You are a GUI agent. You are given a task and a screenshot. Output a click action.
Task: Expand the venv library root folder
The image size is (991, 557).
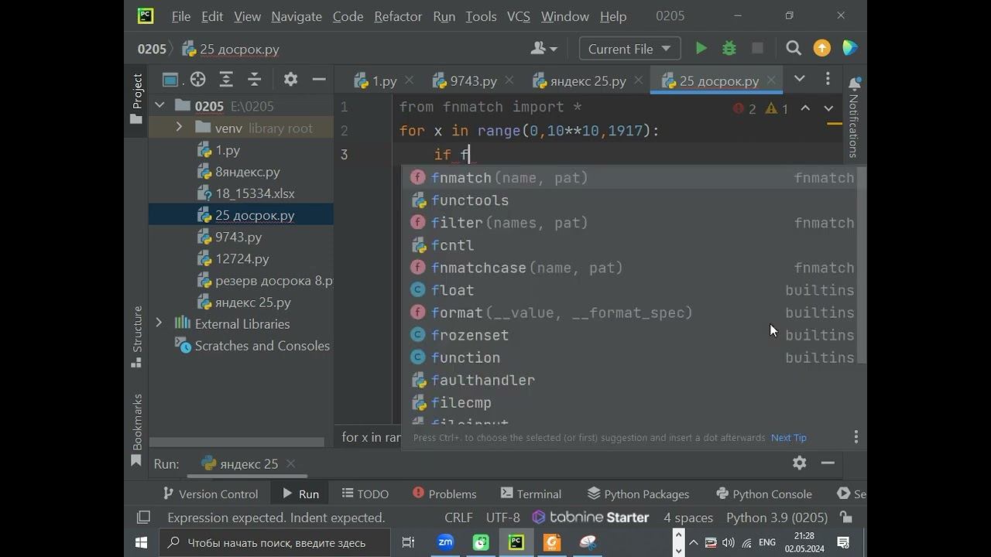pyautogui.click(x=179, y=128)
